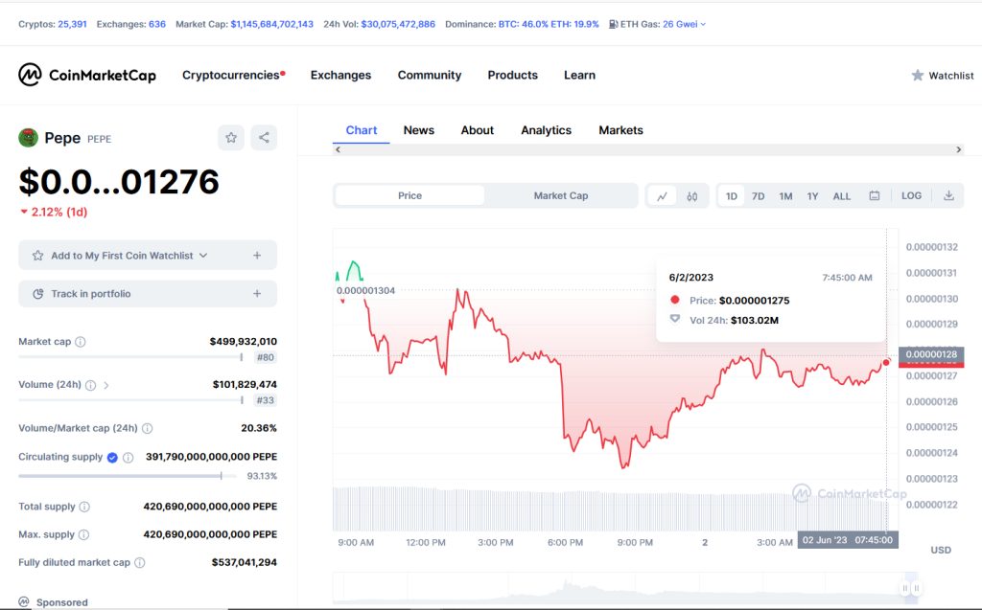This screenshot has width=982, height=610.
Task: Switch to the Chart tab
Action: [x=362, y=130]
